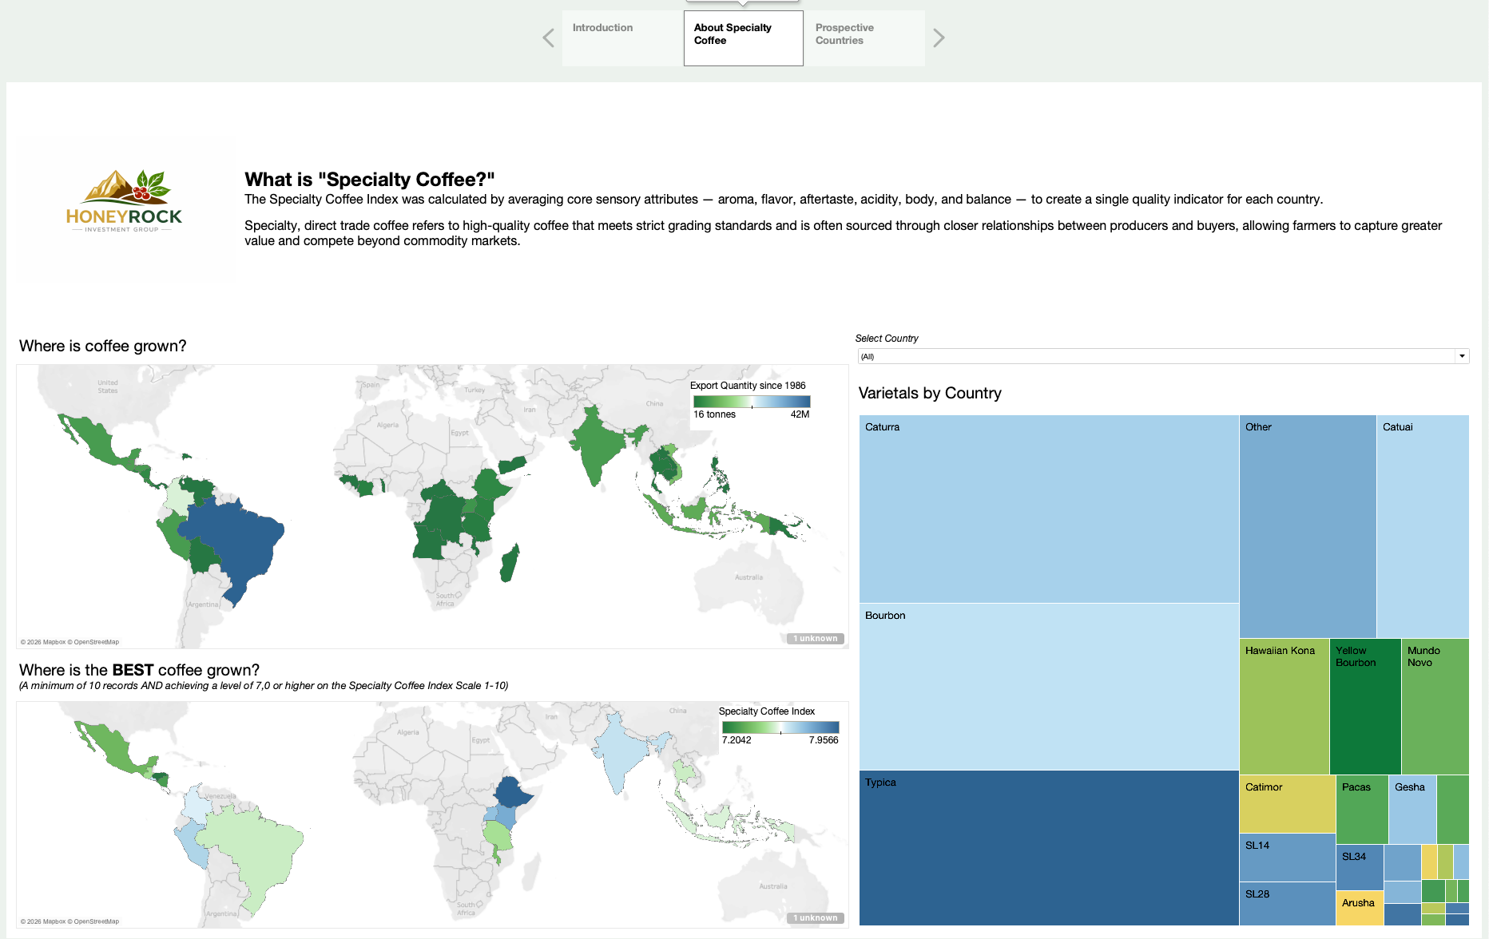Click the Bourbon varietal rectangle

click(x=1048, y=687)
